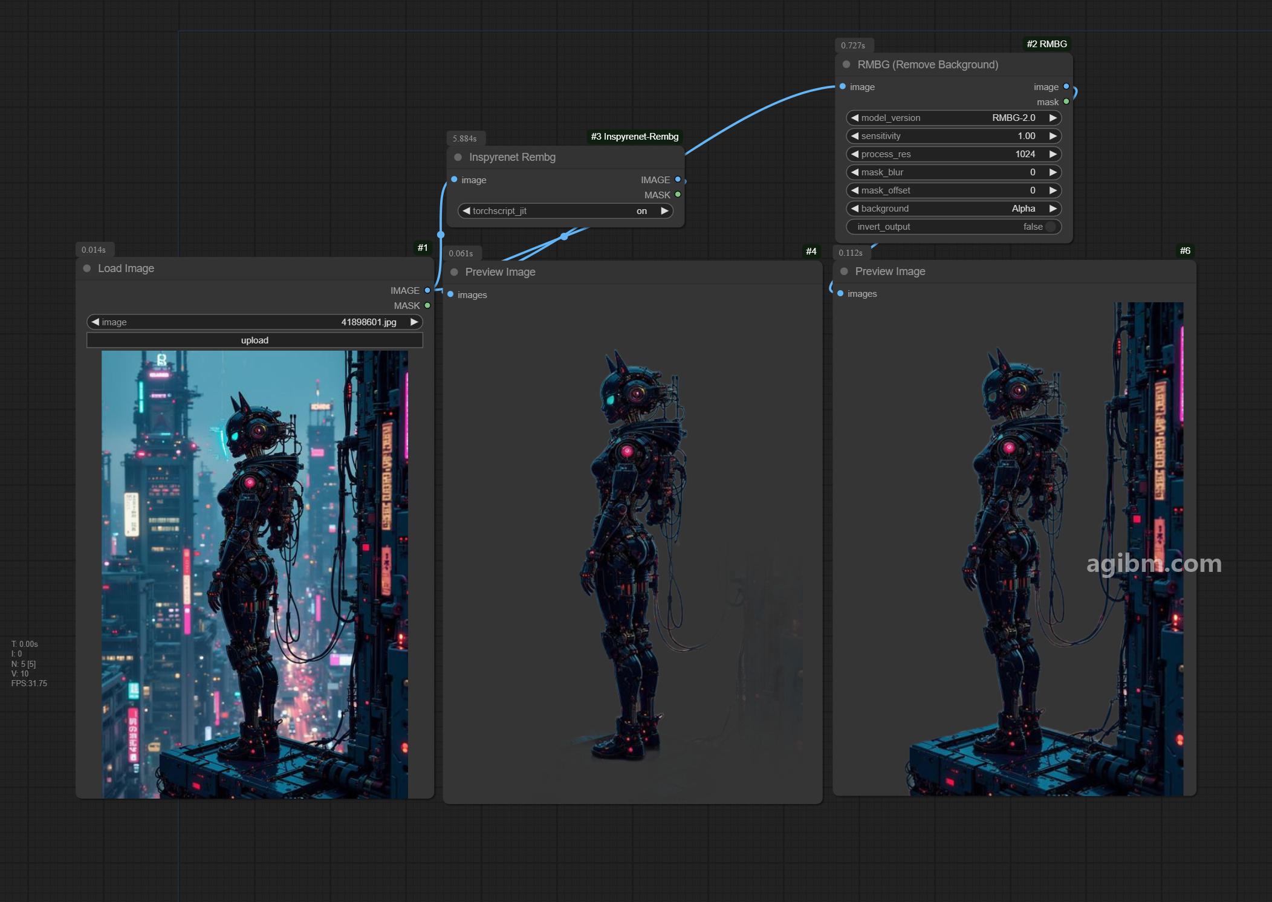The image size is (1272, 902).
Task: Click the images input socket of #6 Preview Image
Action: (x=840, y=293)
